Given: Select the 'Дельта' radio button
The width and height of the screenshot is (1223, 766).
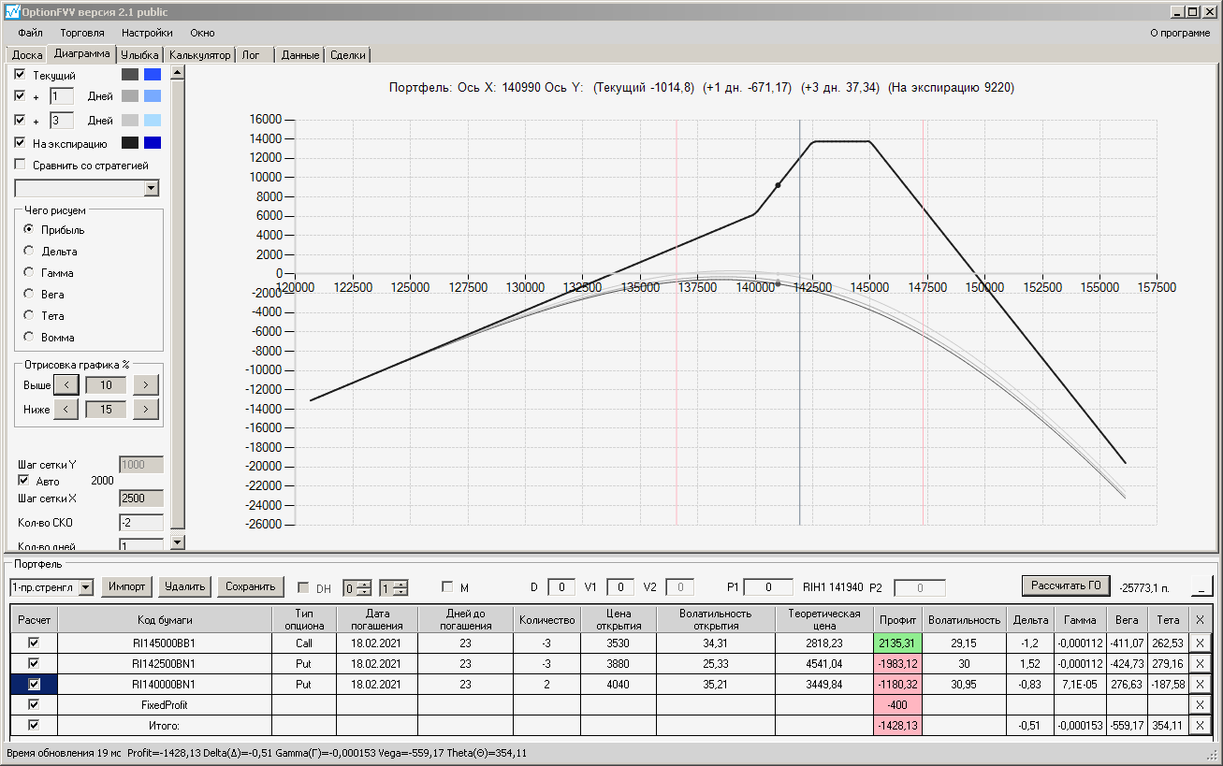Looking at the screenshot, I should pyautogui.click(x=29, y=251).
